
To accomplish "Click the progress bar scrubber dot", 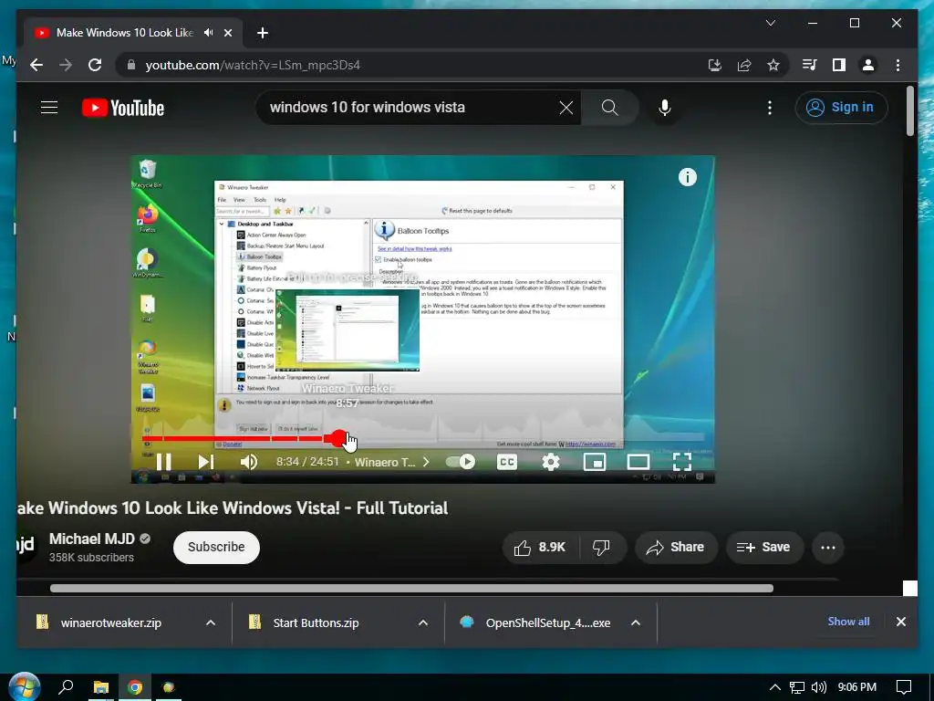I will tap(338, 439).
